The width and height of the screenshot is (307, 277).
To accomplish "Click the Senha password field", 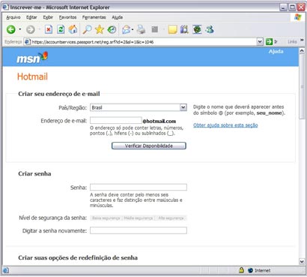I will (139, 187).
